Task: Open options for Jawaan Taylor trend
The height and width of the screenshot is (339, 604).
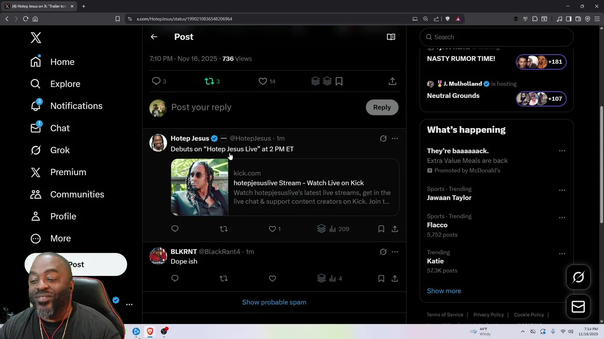Action: 562,190
